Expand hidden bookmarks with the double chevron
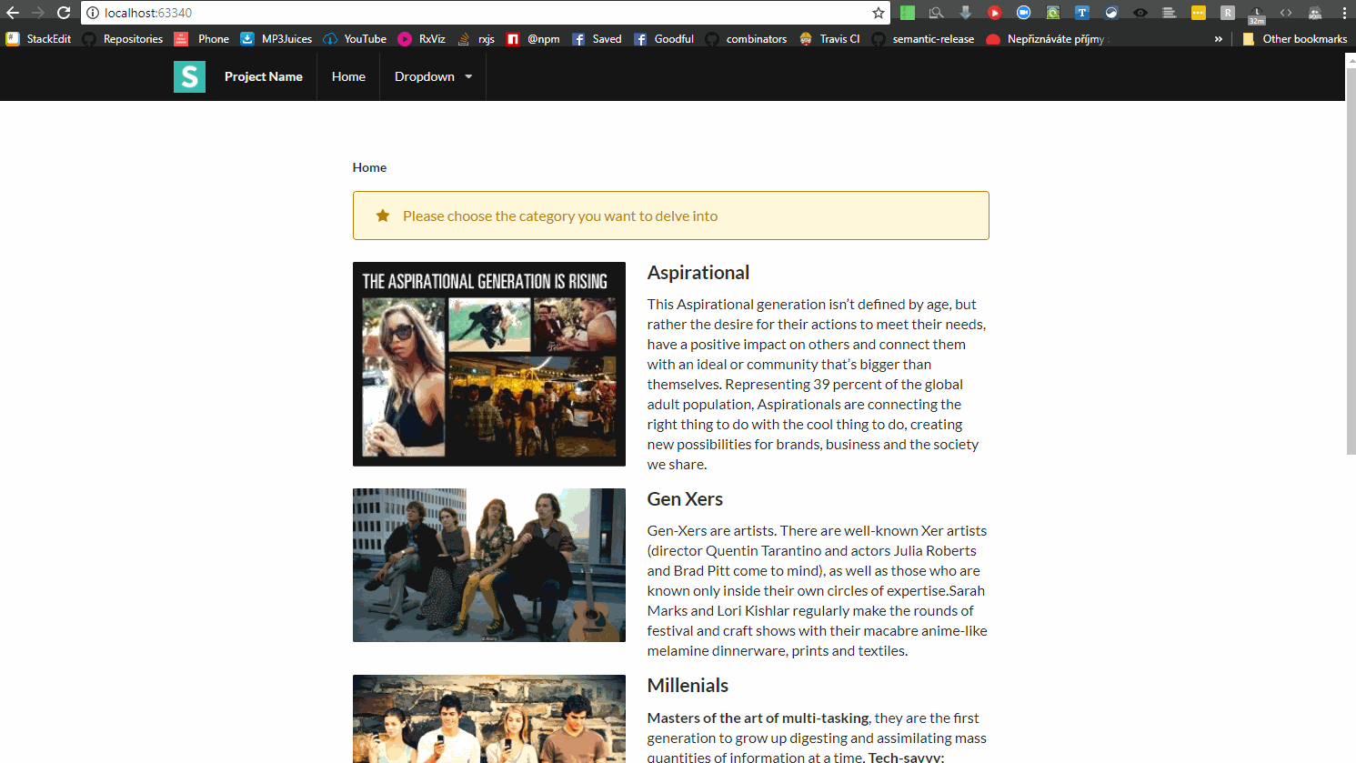 pyautogui.click(x=1219, y=39)
